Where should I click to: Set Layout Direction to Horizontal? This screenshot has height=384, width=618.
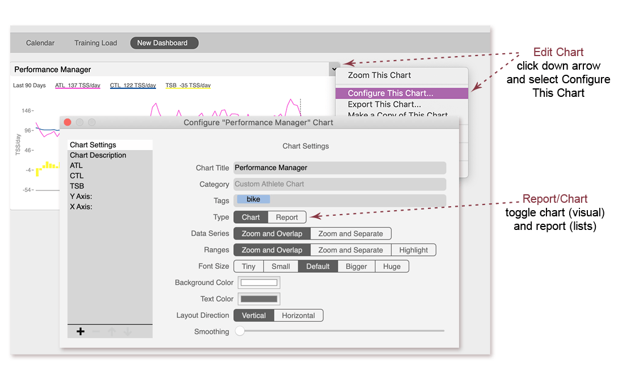coord(299,315)
